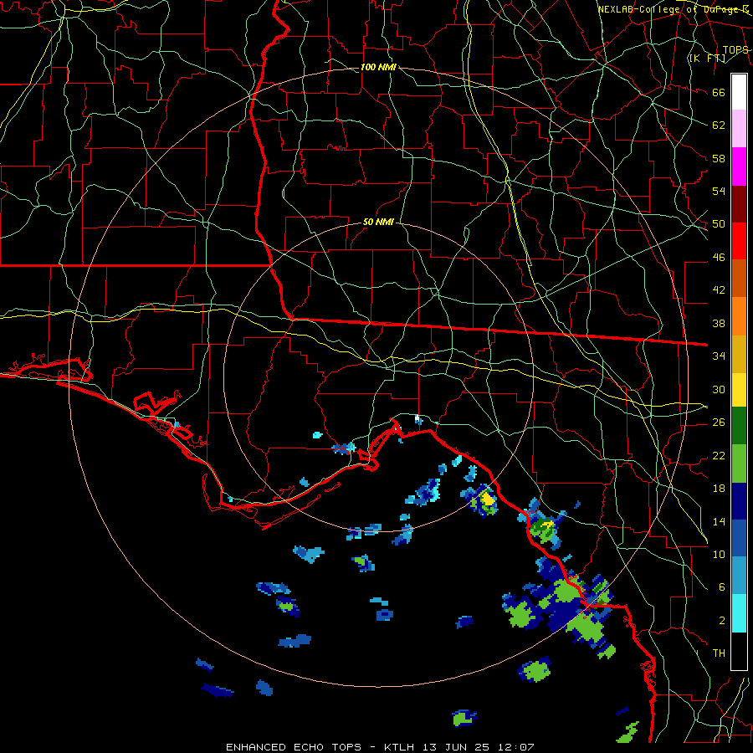Click the 'TH' threshold label
Screen dimensions: 753x753
tap(719, 653)
